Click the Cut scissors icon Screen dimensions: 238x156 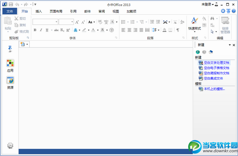16,19
